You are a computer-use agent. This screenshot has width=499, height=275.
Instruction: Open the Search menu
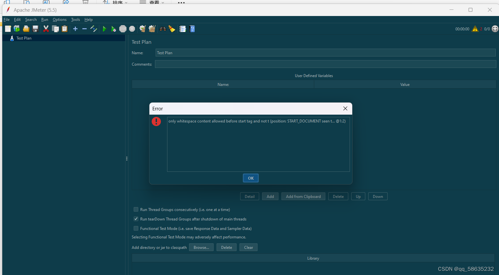31,20
